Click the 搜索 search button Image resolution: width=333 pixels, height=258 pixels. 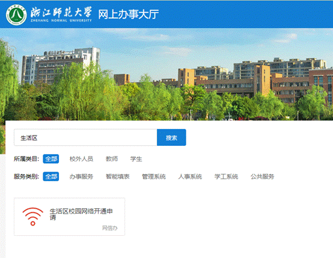click(x=171, y=137)
